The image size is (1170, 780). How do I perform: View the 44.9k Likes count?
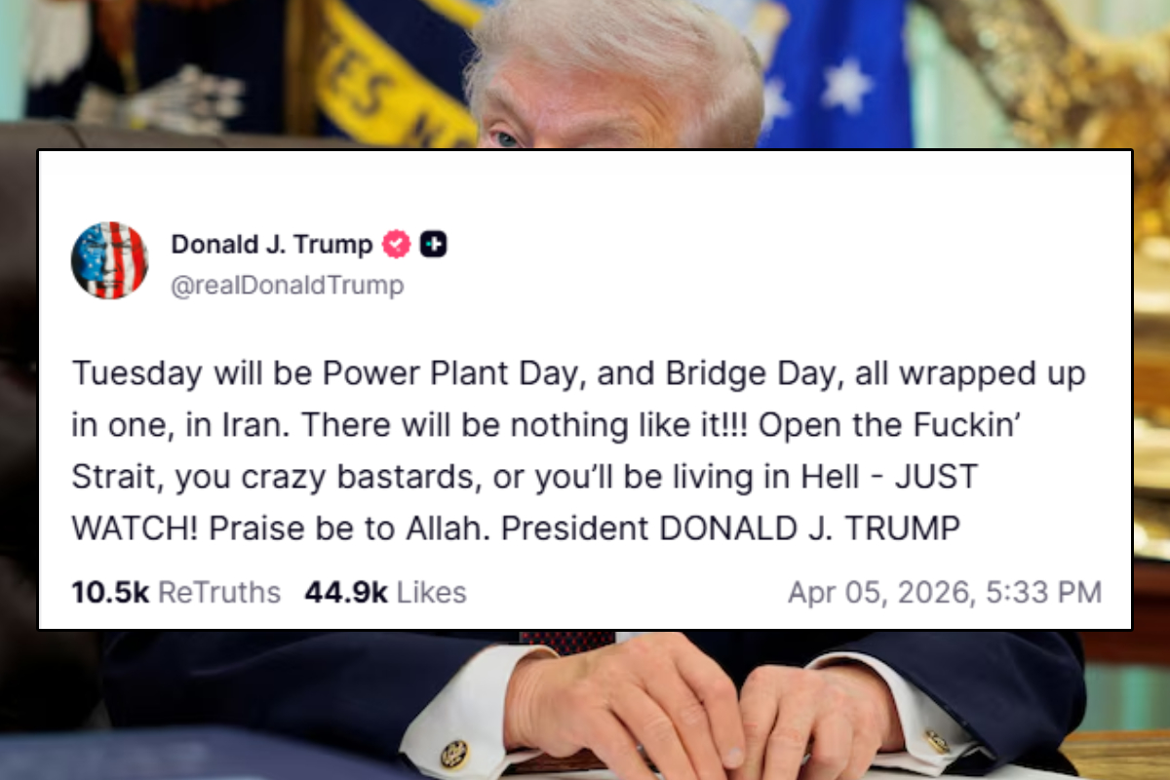click(x=385, y=592)
